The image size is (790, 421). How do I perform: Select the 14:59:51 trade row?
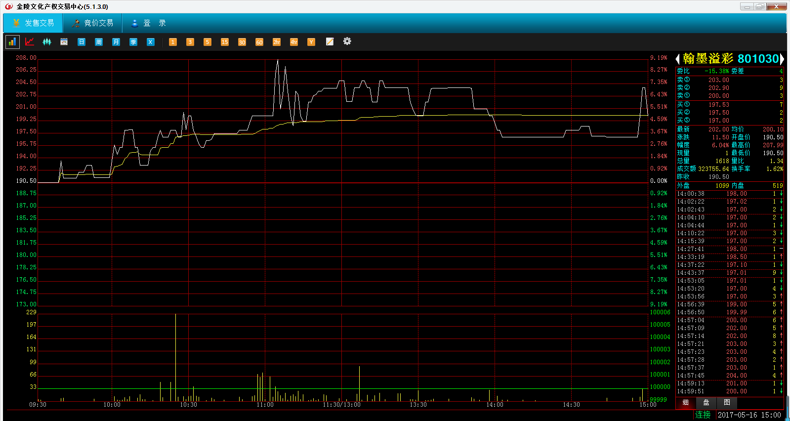(x=730, y=391)
